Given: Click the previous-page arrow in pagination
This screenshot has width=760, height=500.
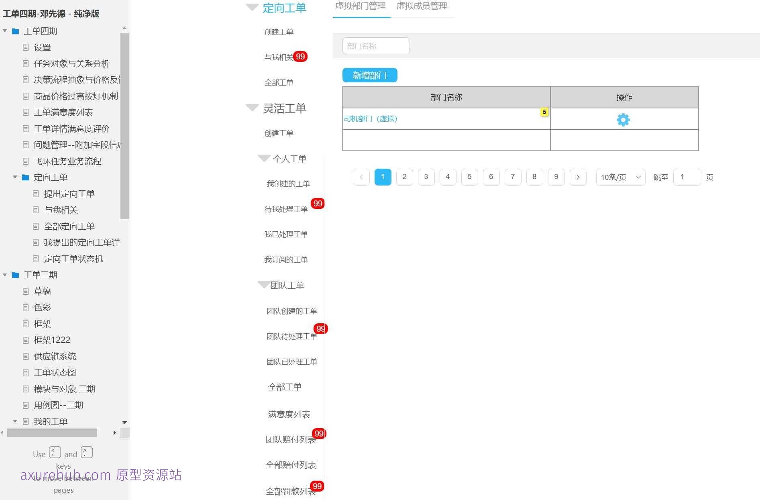Looking at the screenshot, I should click(x=361, y=177).
